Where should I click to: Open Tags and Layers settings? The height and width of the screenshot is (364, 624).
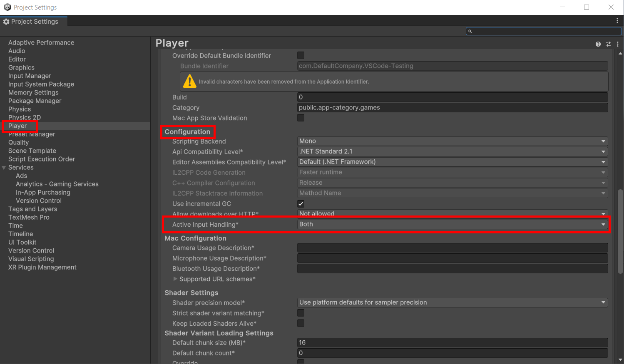33,209
